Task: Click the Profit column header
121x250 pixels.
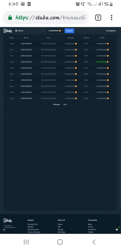Action: point(102,38)
